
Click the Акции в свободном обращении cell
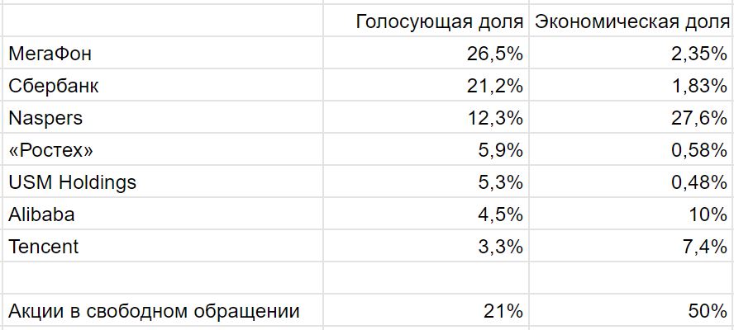coord(154,311)
